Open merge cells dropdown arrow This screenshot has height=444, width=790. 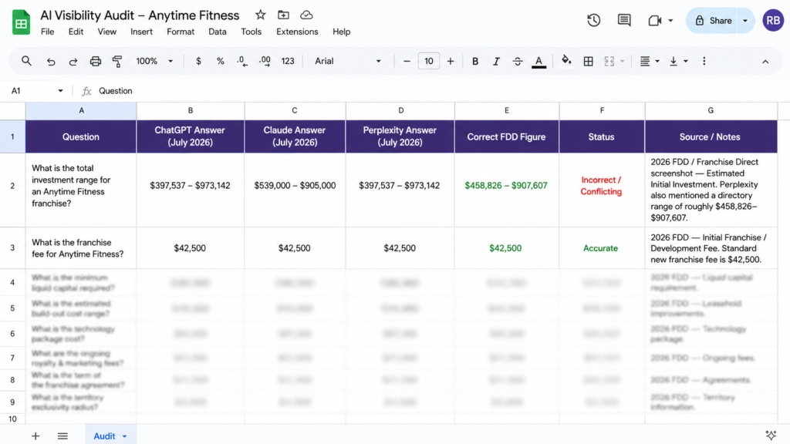[x=623, y=62]
